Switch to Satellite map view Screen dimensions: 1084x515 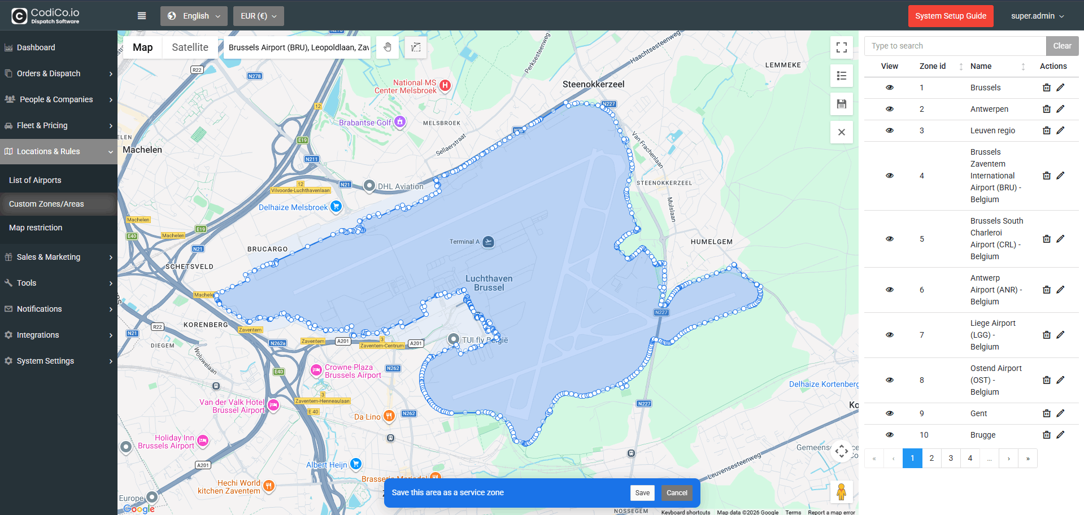pos(190,47)
